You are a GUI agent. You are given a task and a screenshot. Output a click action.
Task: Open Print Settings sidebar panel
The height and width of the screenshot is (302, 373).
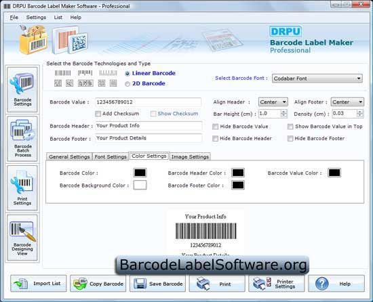click(22, 188)
